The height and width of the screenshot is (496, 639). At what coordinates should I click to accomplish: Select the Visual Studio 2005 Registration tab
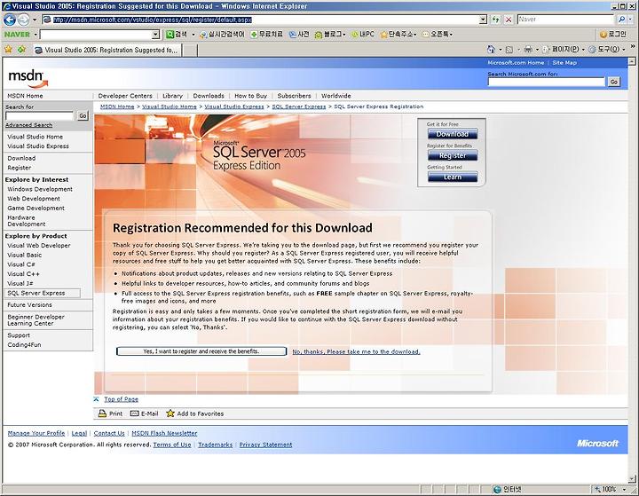point(106,50)
